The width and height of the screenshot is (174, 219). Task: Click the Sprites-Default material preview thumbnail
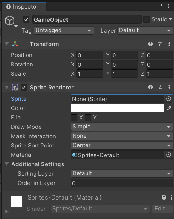pyautogui.click(x=17, y=202)
